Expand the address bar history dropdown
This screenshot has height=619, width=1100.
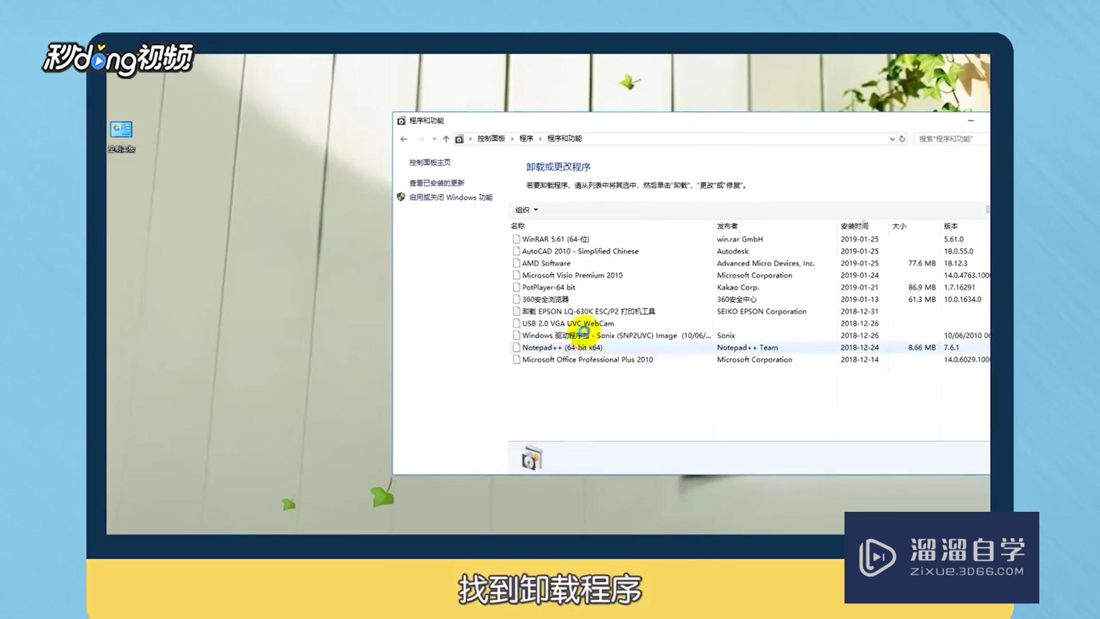891,139
